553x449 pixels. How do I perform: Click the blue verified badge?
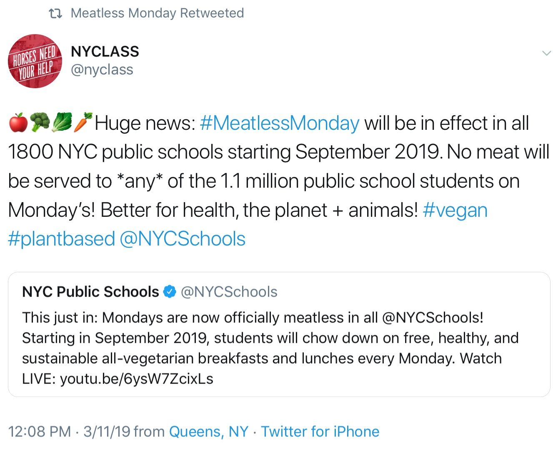point(169,292)
